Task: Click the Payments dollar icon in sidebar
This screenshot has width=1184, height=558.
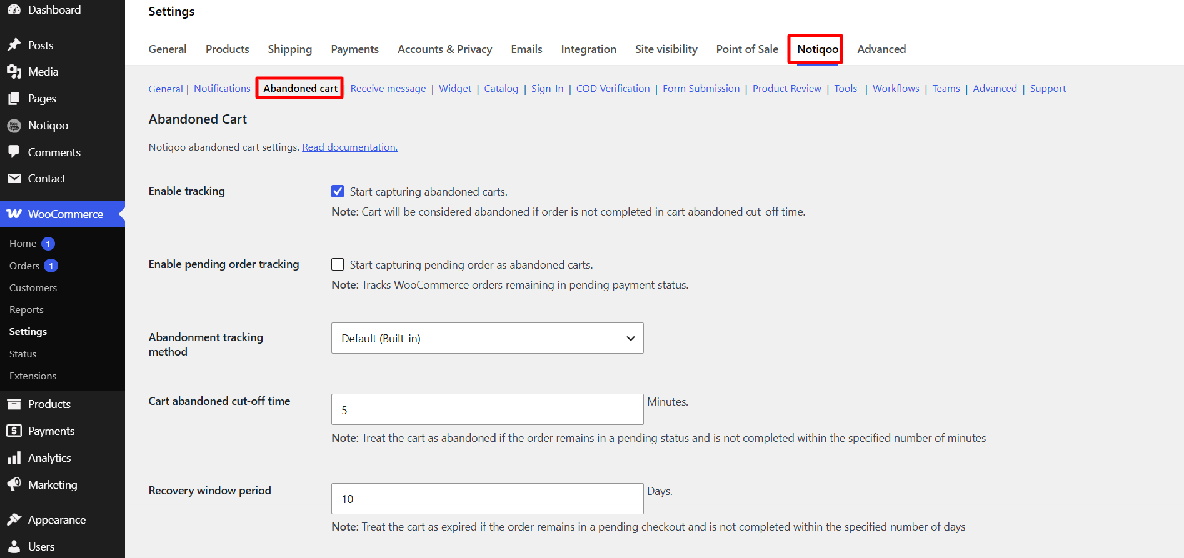Action: pyautogui.click(x=14, y=431)
